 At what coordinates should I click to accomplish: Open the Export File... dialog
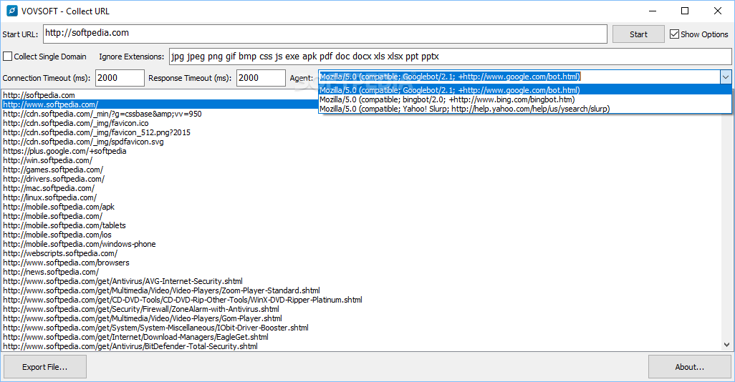pos(45,367)
